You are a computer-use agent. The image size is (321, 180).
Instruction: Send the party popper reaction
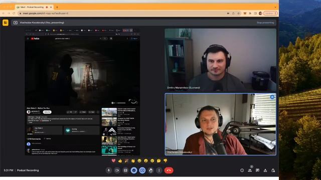(126, 160)
